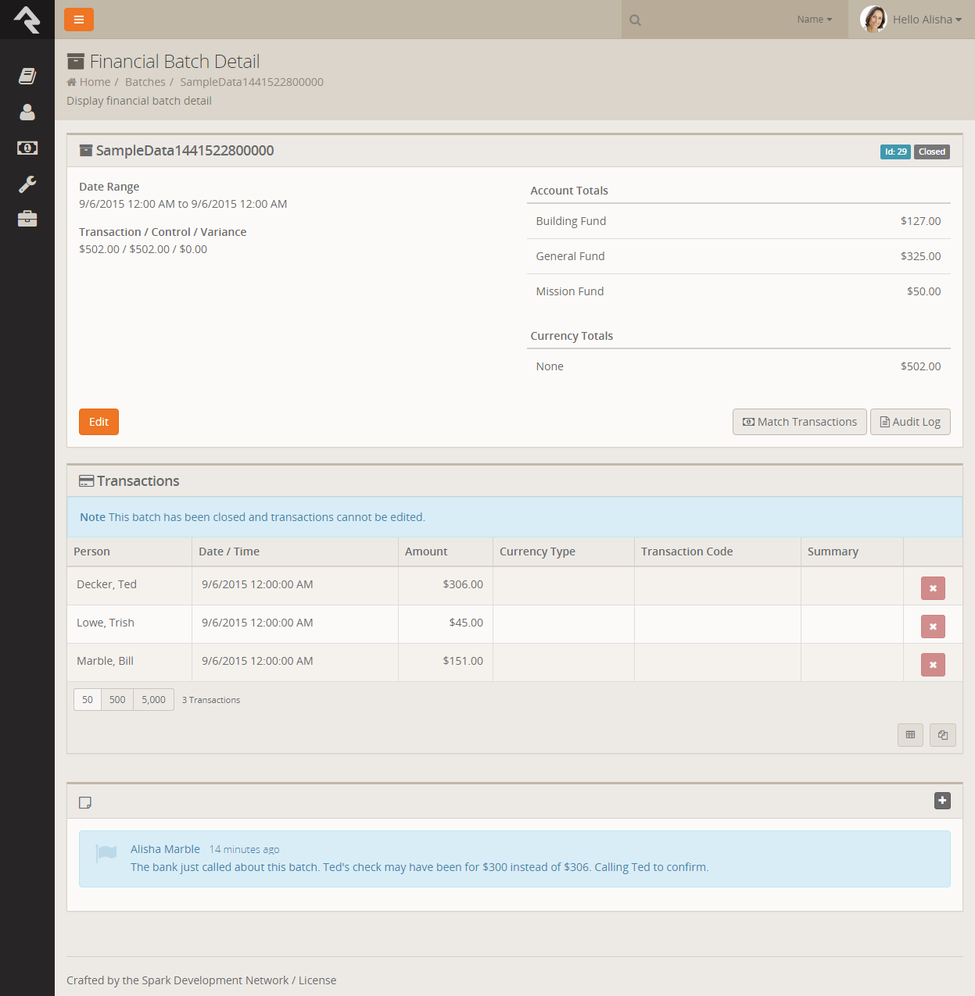Sort by the Person column header
This screenshot has width=975, height=996.
pyautogui.click(x=91, y=552)
